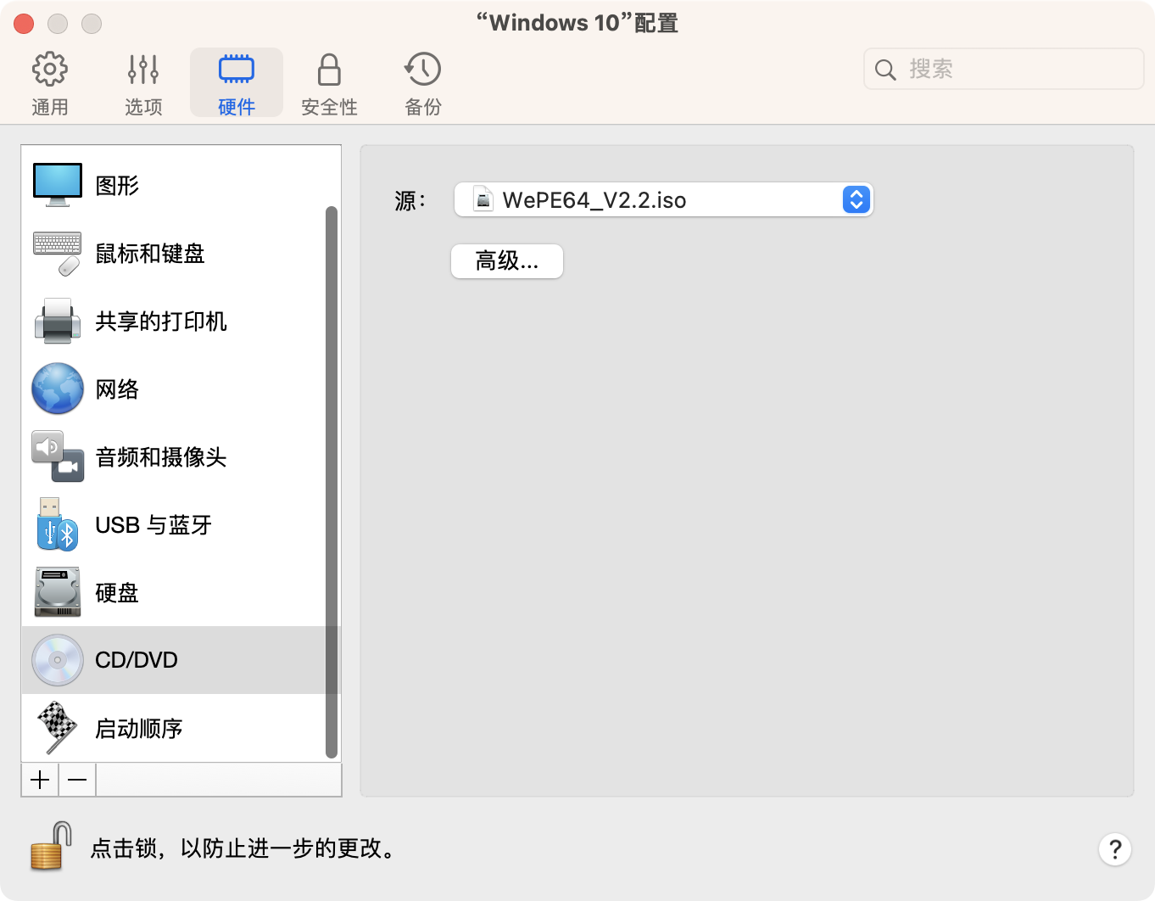Select the 图形 monitor icon

(58, 185)
